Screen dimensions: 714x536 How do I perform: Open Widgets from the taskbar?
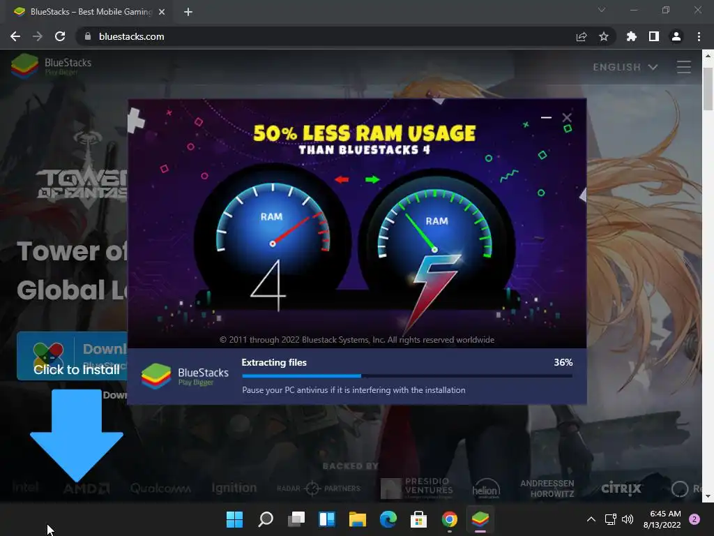[x=327, y=519]
